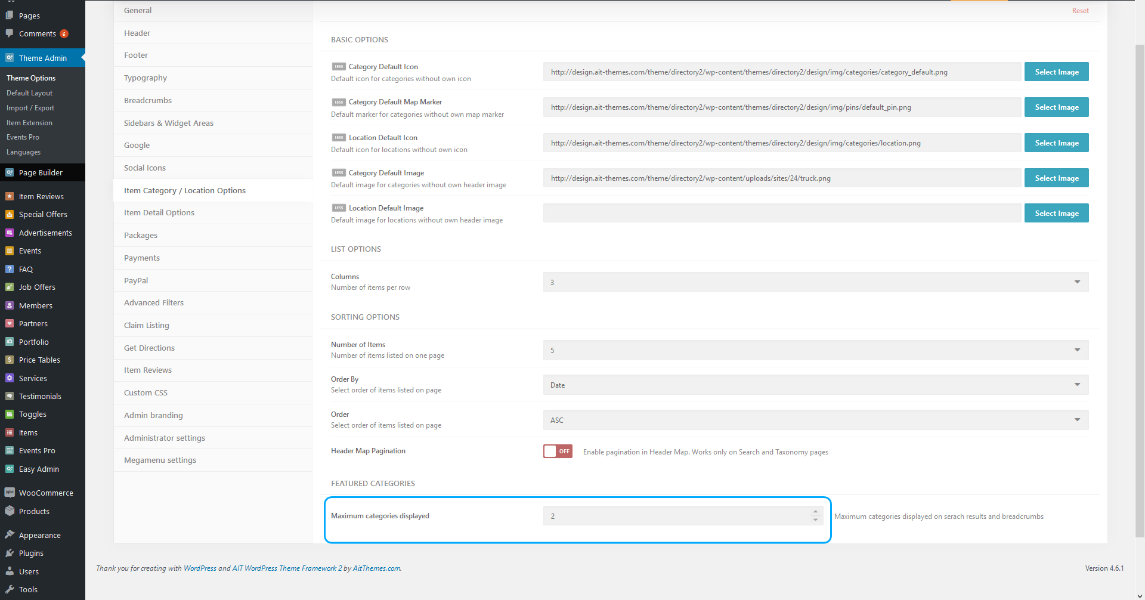This screenshot has width=1145, height=600.
Task: Click the Events sidebar icon
Action: [10, 250]
